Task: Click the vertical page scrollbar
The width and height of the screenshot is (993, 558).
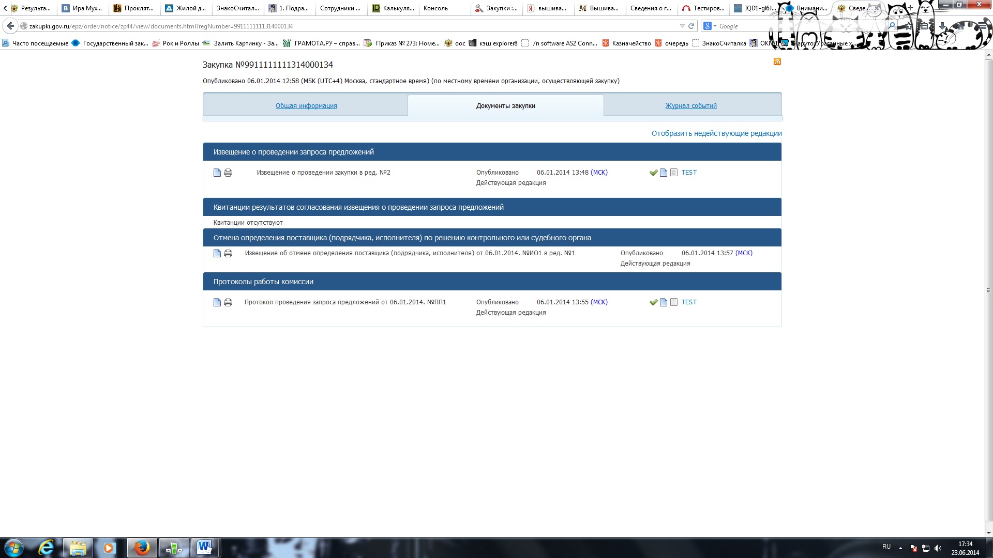Action: pyautogui.click(x=988, y=289)
